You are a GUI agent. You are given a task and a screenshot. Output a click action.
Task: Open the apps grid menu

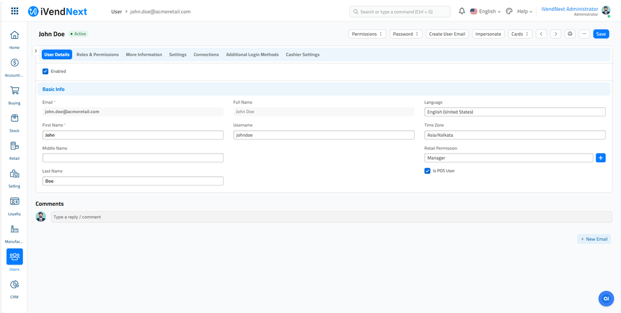point(15,12)
